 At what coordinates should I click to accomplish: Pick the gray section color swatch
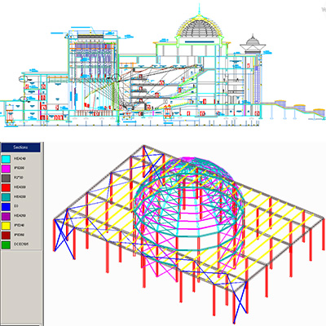[6, 178]
